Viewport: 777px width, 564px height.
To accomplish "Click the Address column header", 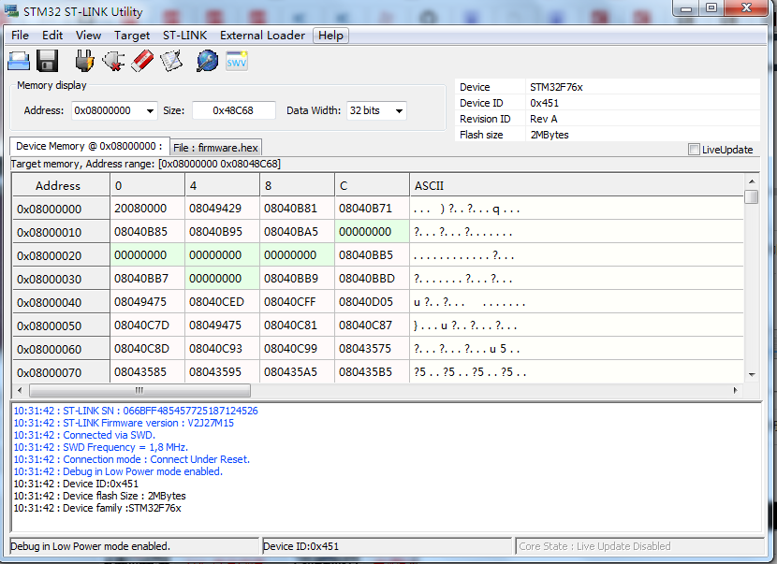I will tap(61, 186).
